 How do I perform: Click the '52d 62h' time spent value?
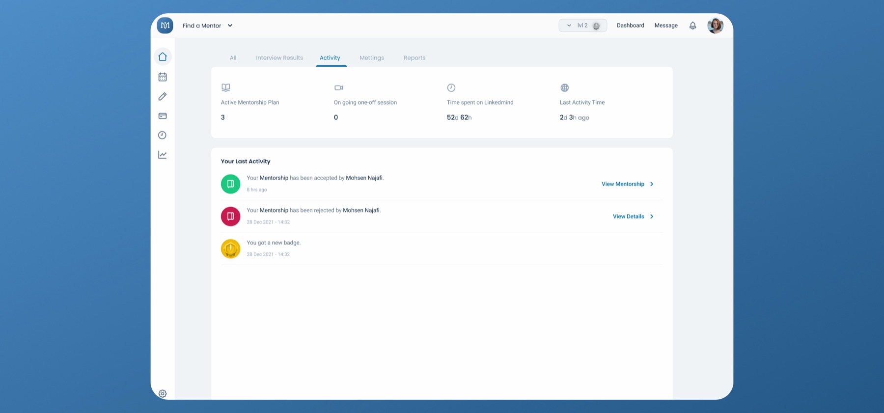(x=459, y=118)
